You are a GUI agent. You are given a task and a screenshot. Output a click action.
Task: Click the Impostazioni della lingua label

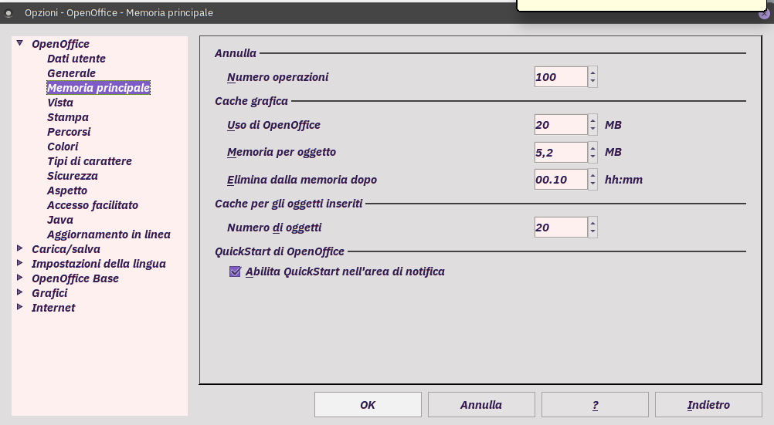[99, 264]
